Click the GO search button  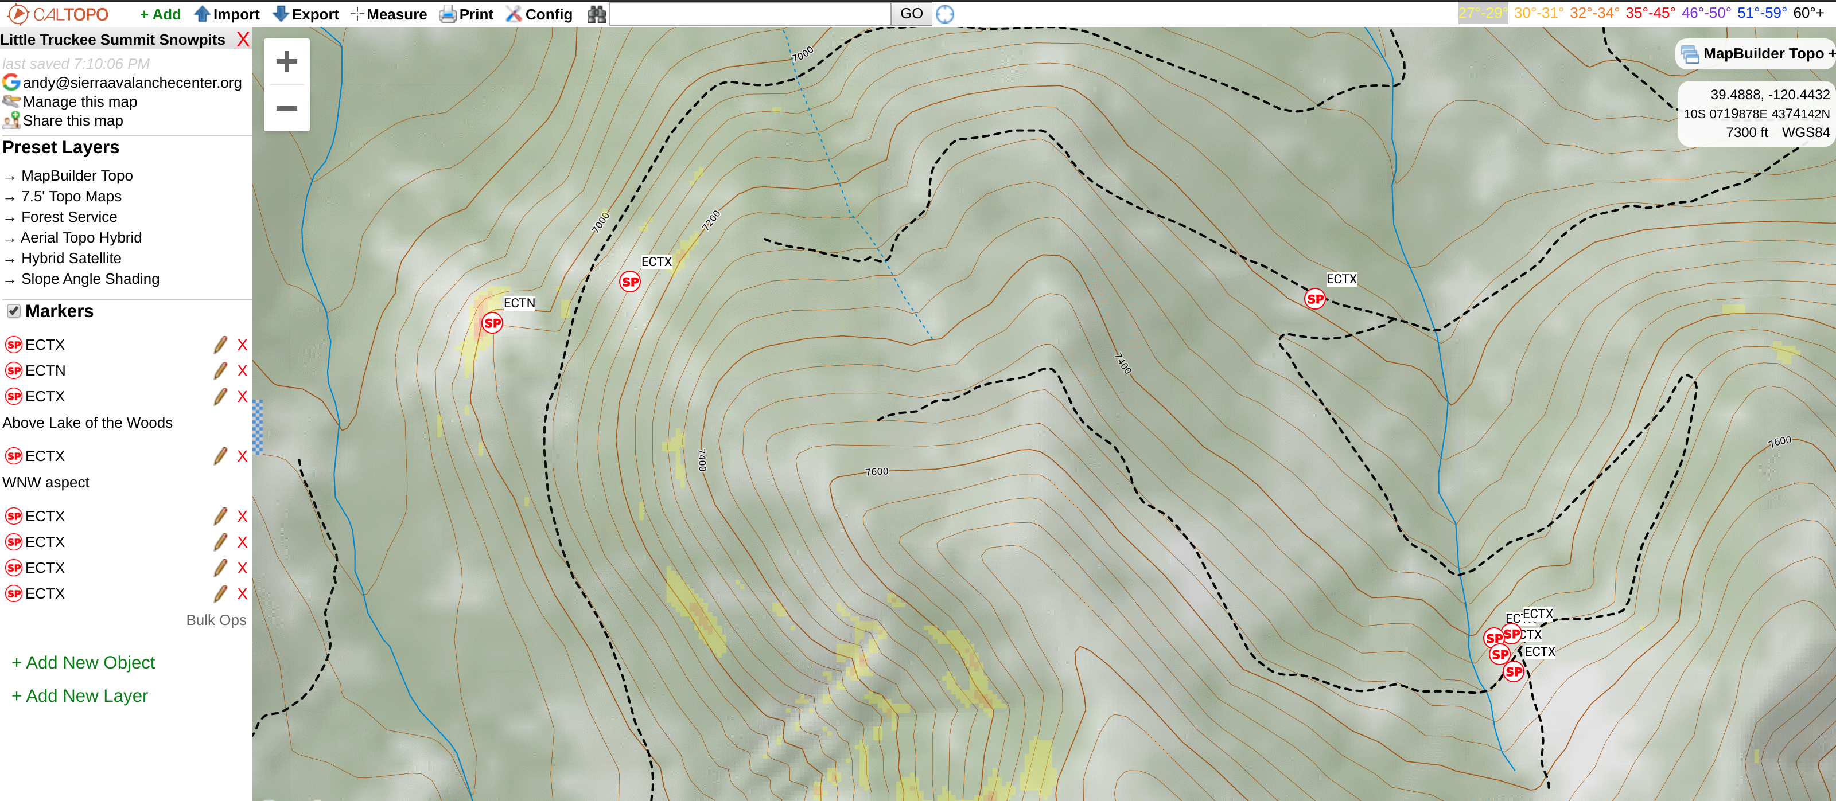[911, 14]
